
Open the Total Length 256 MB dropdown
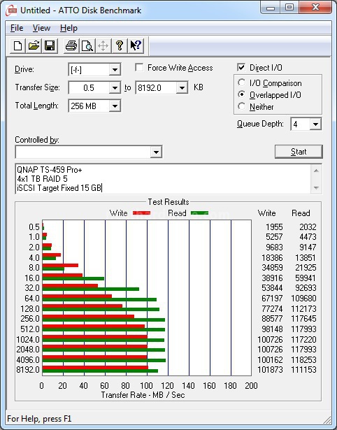coord(115,106)
